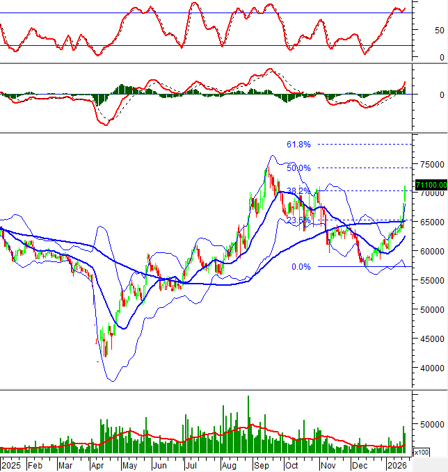448x472 pixels.
Task: Select the 23.6% Fibonacci level label
Action: (x=298, y=220)
